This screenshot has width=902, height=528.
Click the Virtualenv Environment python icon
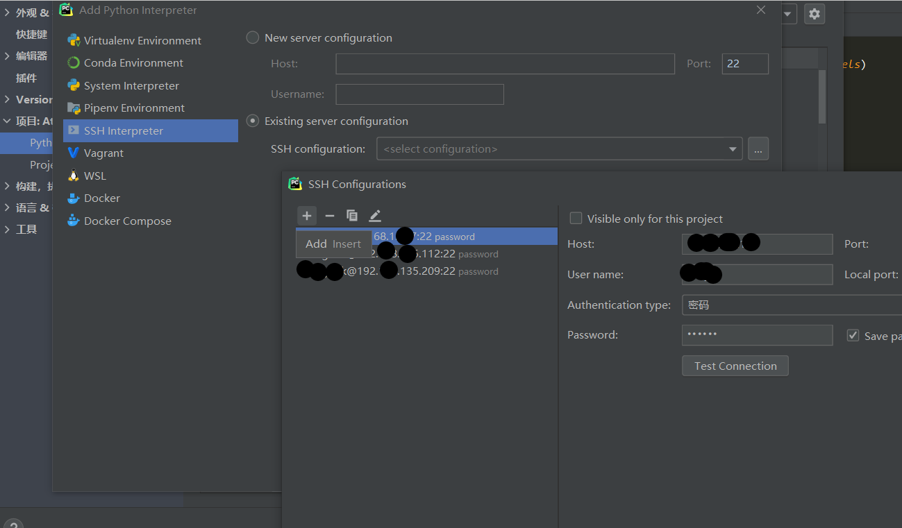coord(74,40)
